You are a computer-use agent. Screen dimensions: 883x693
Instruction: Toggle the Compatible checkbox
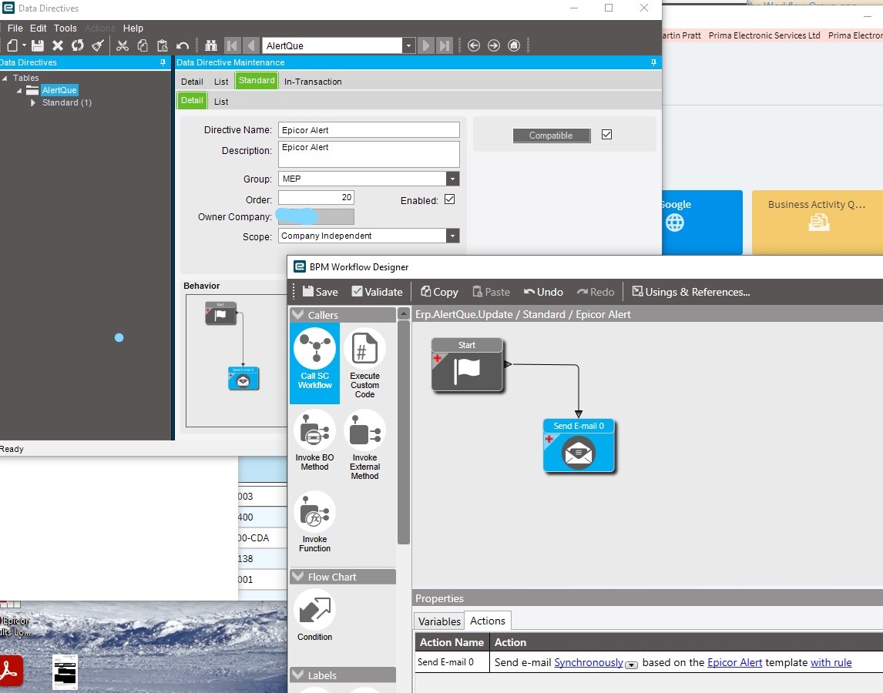click(x=606, y=135)
